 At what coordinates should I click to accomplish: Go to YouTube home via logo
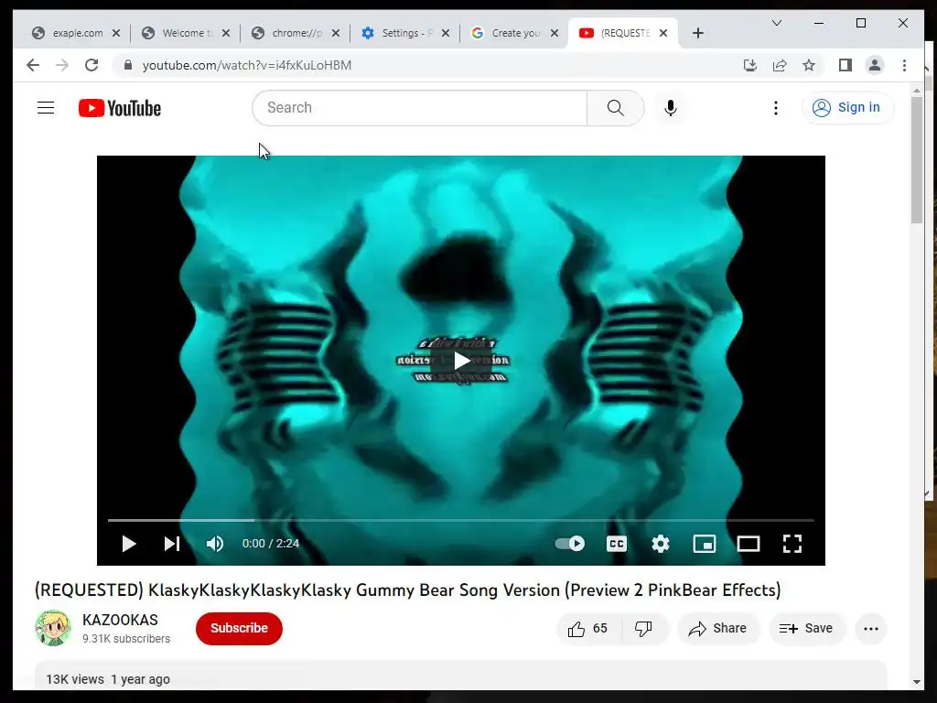point(120,108)
